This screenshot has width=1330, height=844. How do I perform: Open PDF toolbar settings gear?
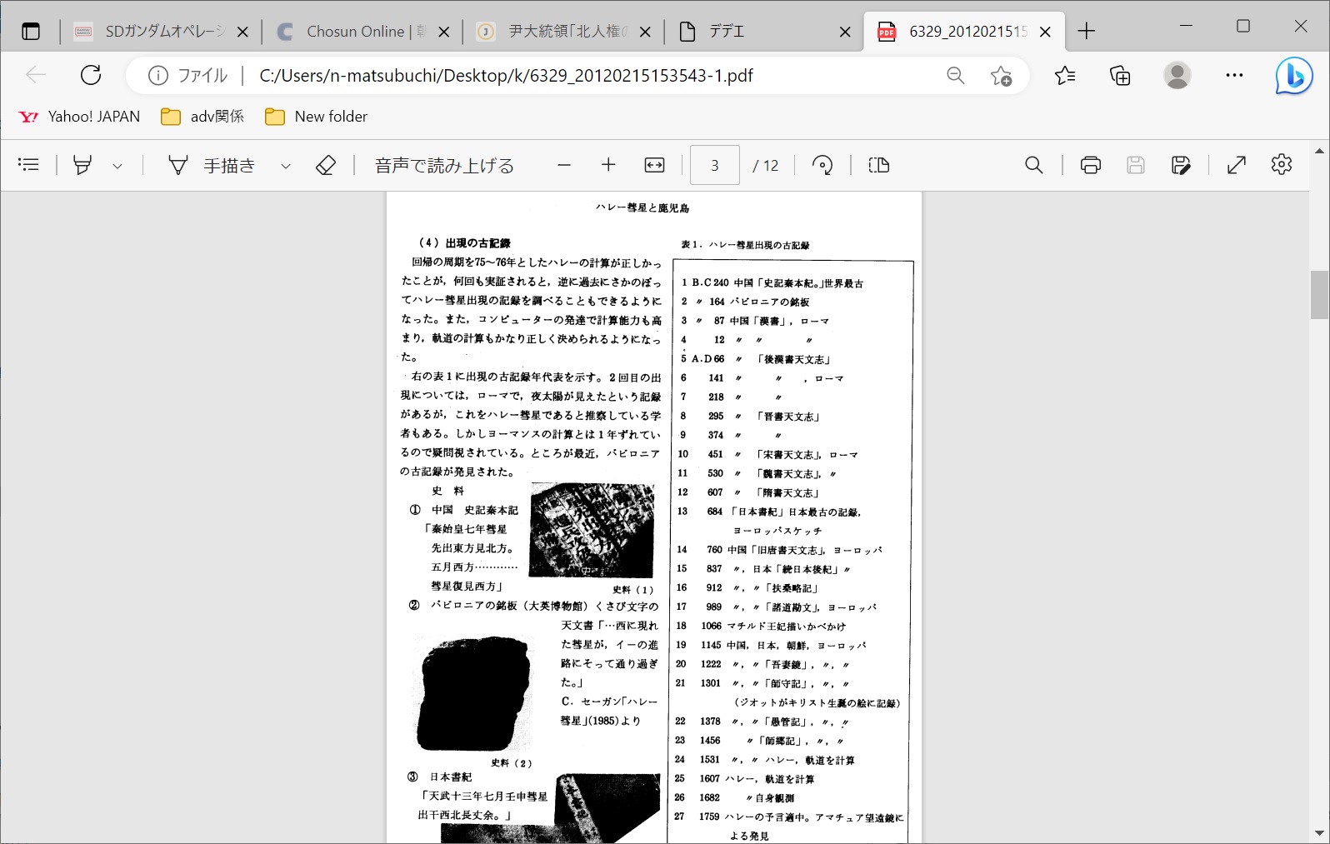pos(1281,165)
